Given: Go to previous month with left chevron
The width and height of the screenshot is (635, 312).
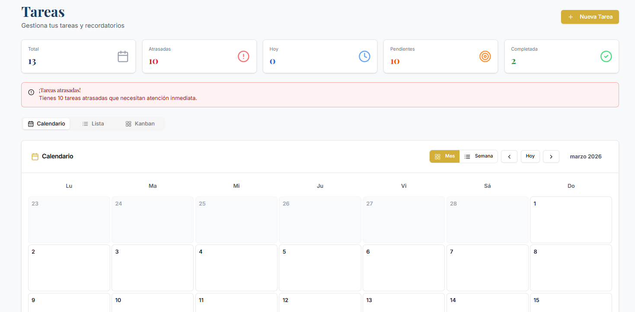Looking at the screenshot, I should 509,157.
